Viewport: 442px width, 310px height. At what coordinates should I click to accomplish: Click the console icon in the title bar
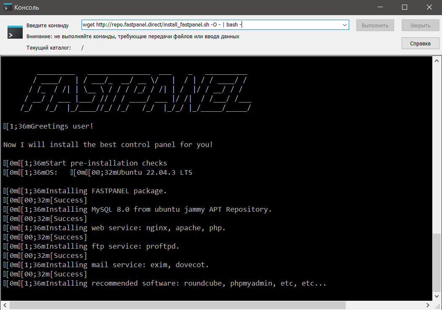8,7
